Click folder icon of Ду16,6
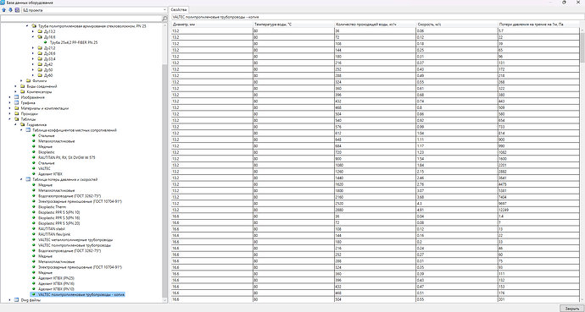Viewport: 585px width, 312px height. [40, 37]
